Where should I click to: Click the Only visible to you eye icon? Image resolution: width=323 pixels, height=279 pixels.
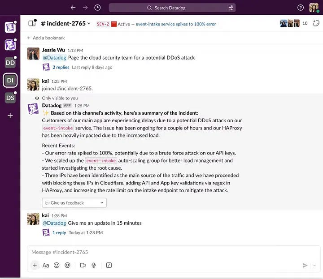coord(37,98)
